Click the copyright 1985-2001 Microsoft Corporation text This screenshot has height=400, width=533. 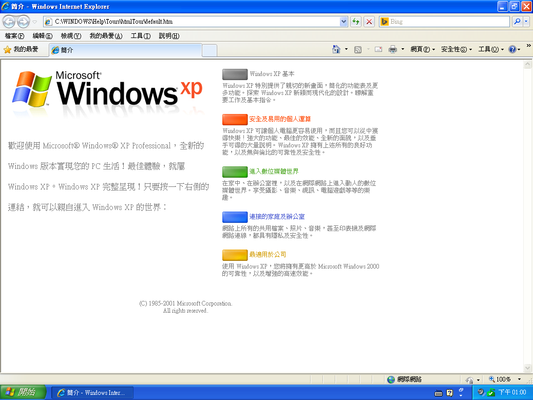(185, 307)
